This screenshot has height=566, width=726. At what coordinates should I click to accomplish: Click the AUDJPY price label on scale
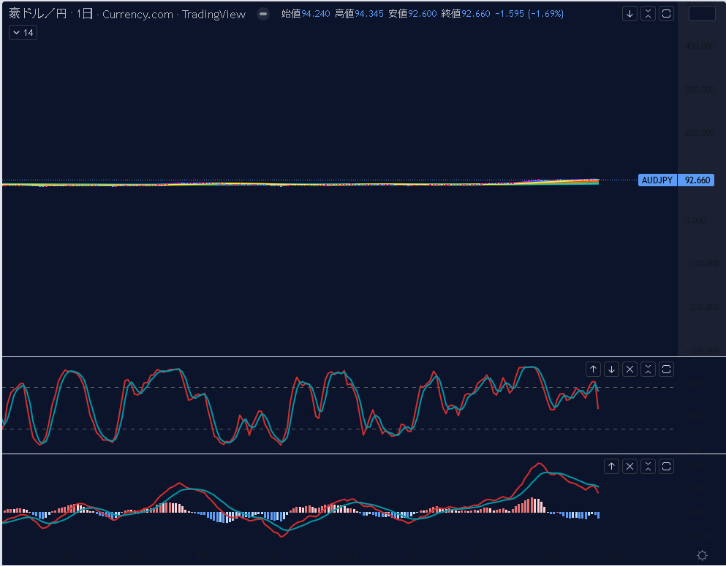pos(657,180)
